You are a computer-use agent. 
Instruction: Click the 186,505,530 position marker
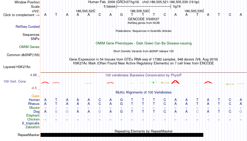(x=139, y=11)
